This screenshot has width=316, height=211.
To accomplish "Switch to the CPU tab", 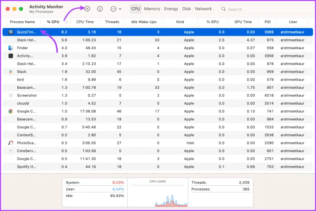I will tap(135, 9).
